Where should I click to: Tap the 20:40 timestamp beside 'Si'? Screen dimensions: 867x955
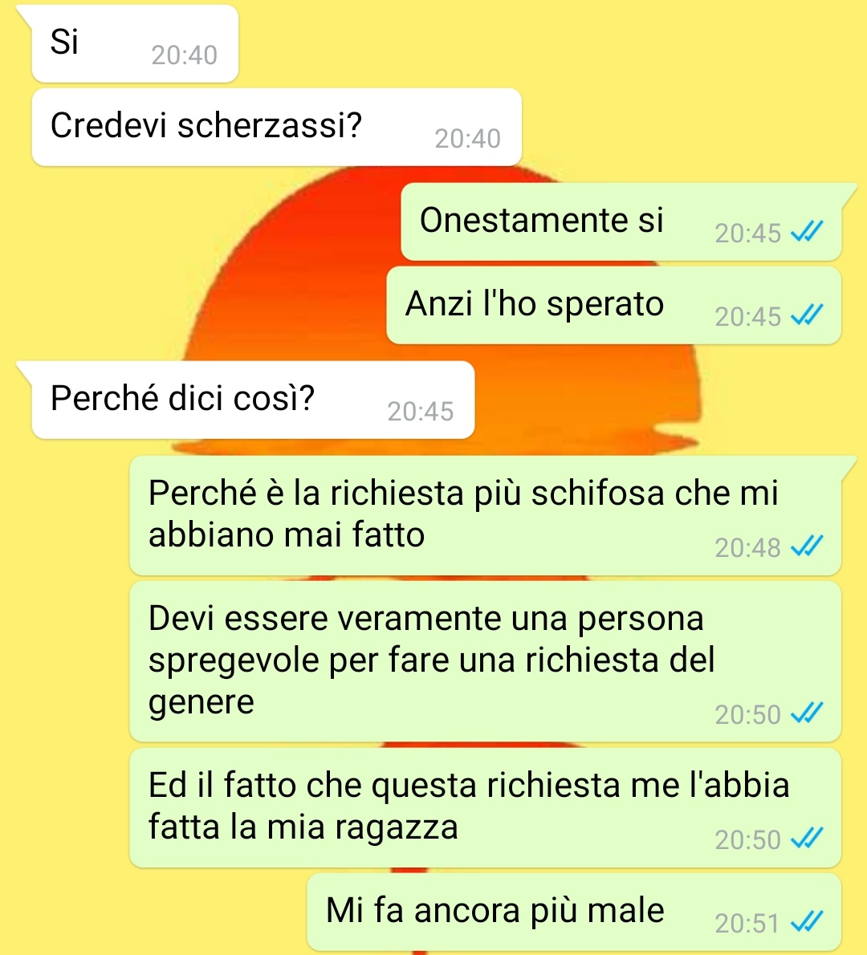[184, 55]
